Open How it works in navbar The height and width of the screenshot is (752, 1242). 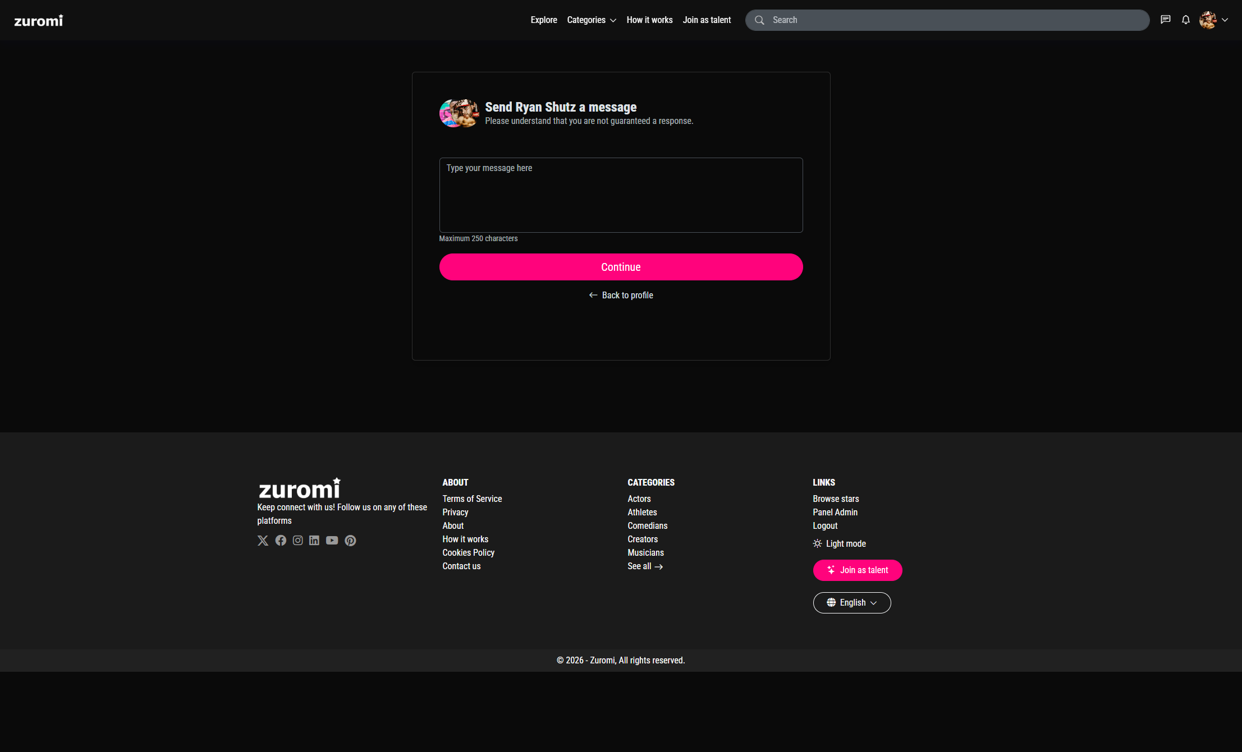(x=649, y=20)
